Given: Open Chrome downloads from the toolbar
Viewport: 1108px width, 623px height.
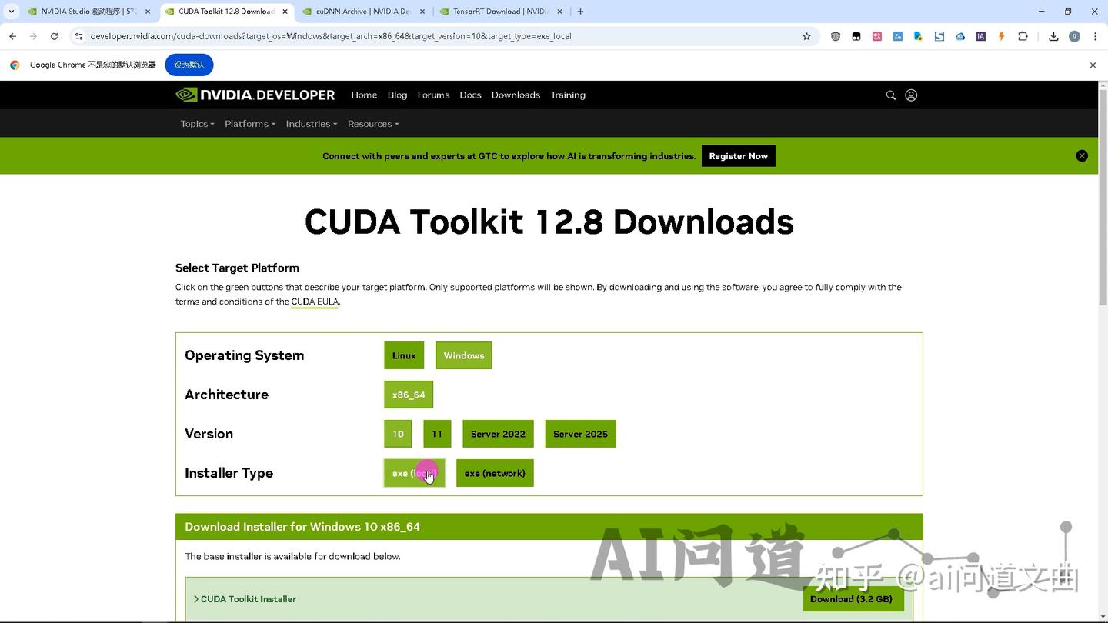Looking at the screenshot, I should click(1052, 36).
